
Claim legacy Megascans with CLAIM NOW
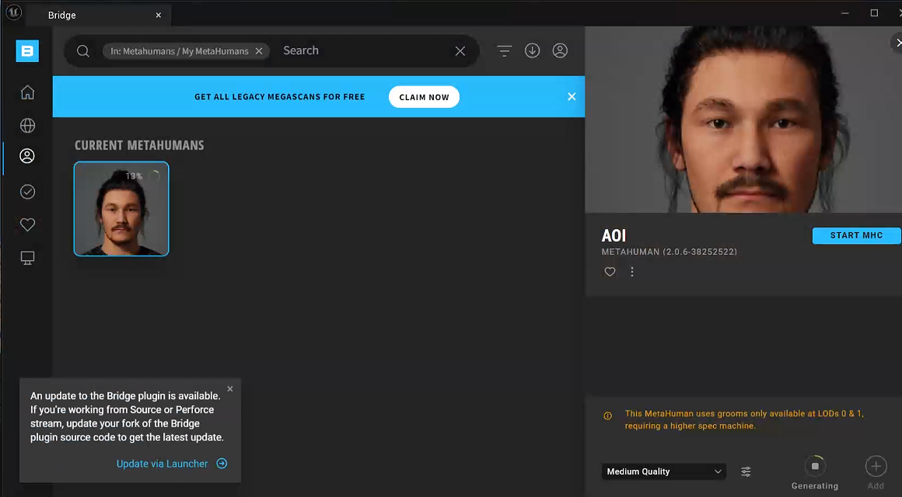coord(424,96)
